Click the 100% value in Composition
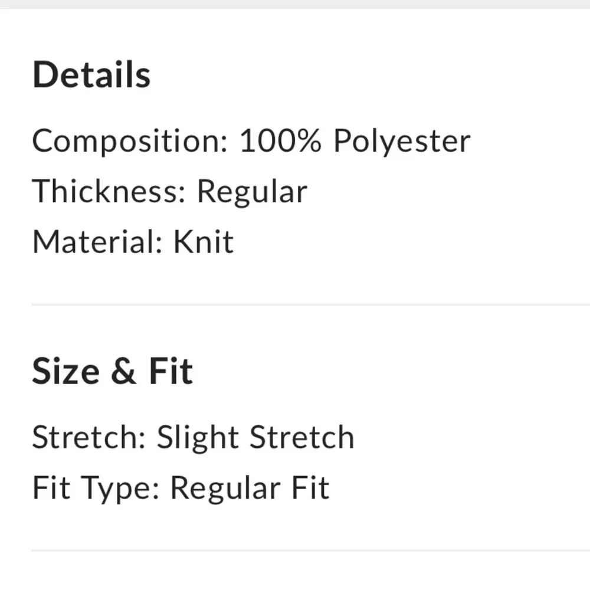This screenshot has width=590, height=590. (280, 140)
